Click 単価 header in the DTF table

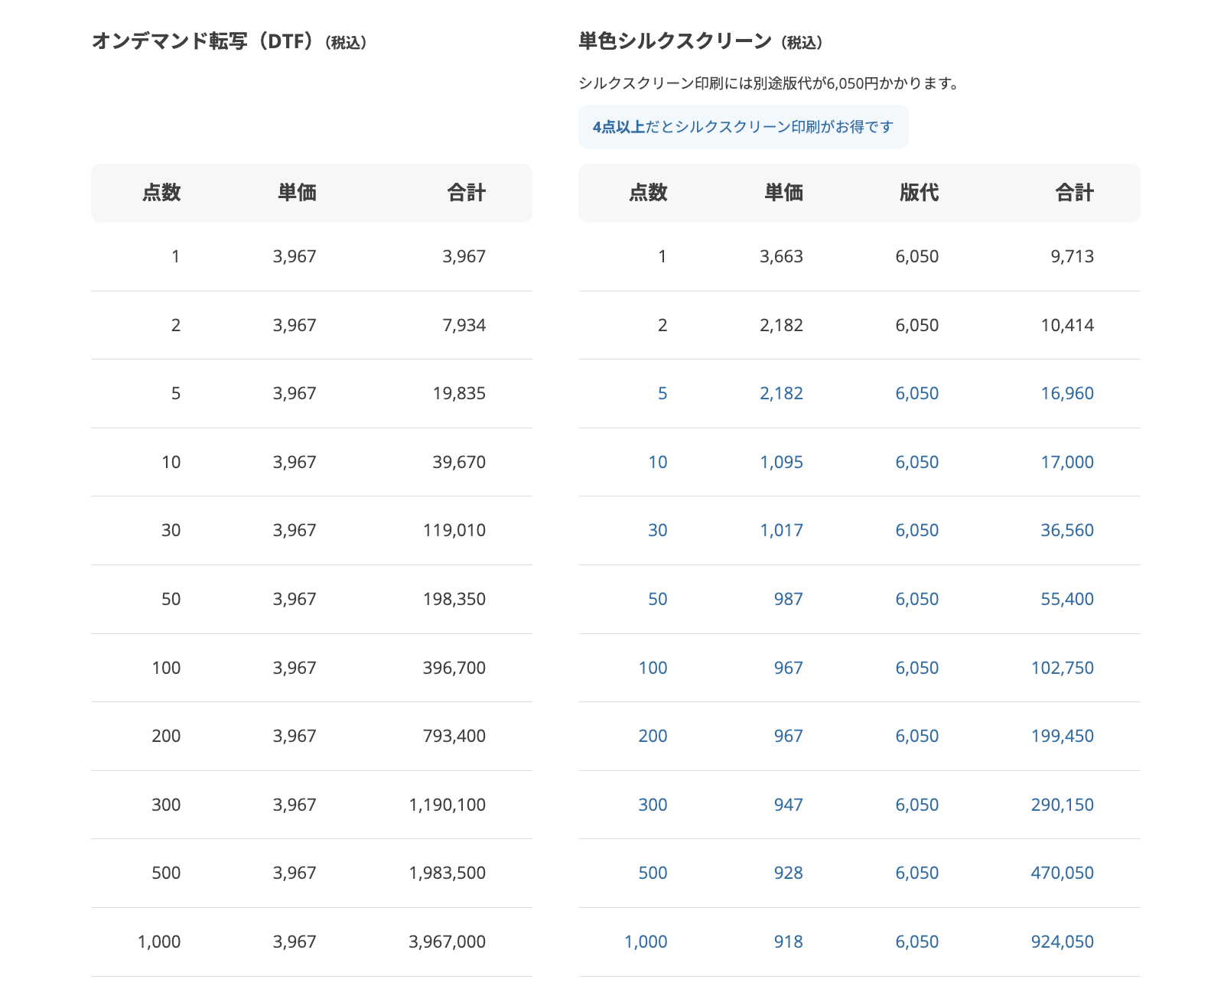(297, 193)
